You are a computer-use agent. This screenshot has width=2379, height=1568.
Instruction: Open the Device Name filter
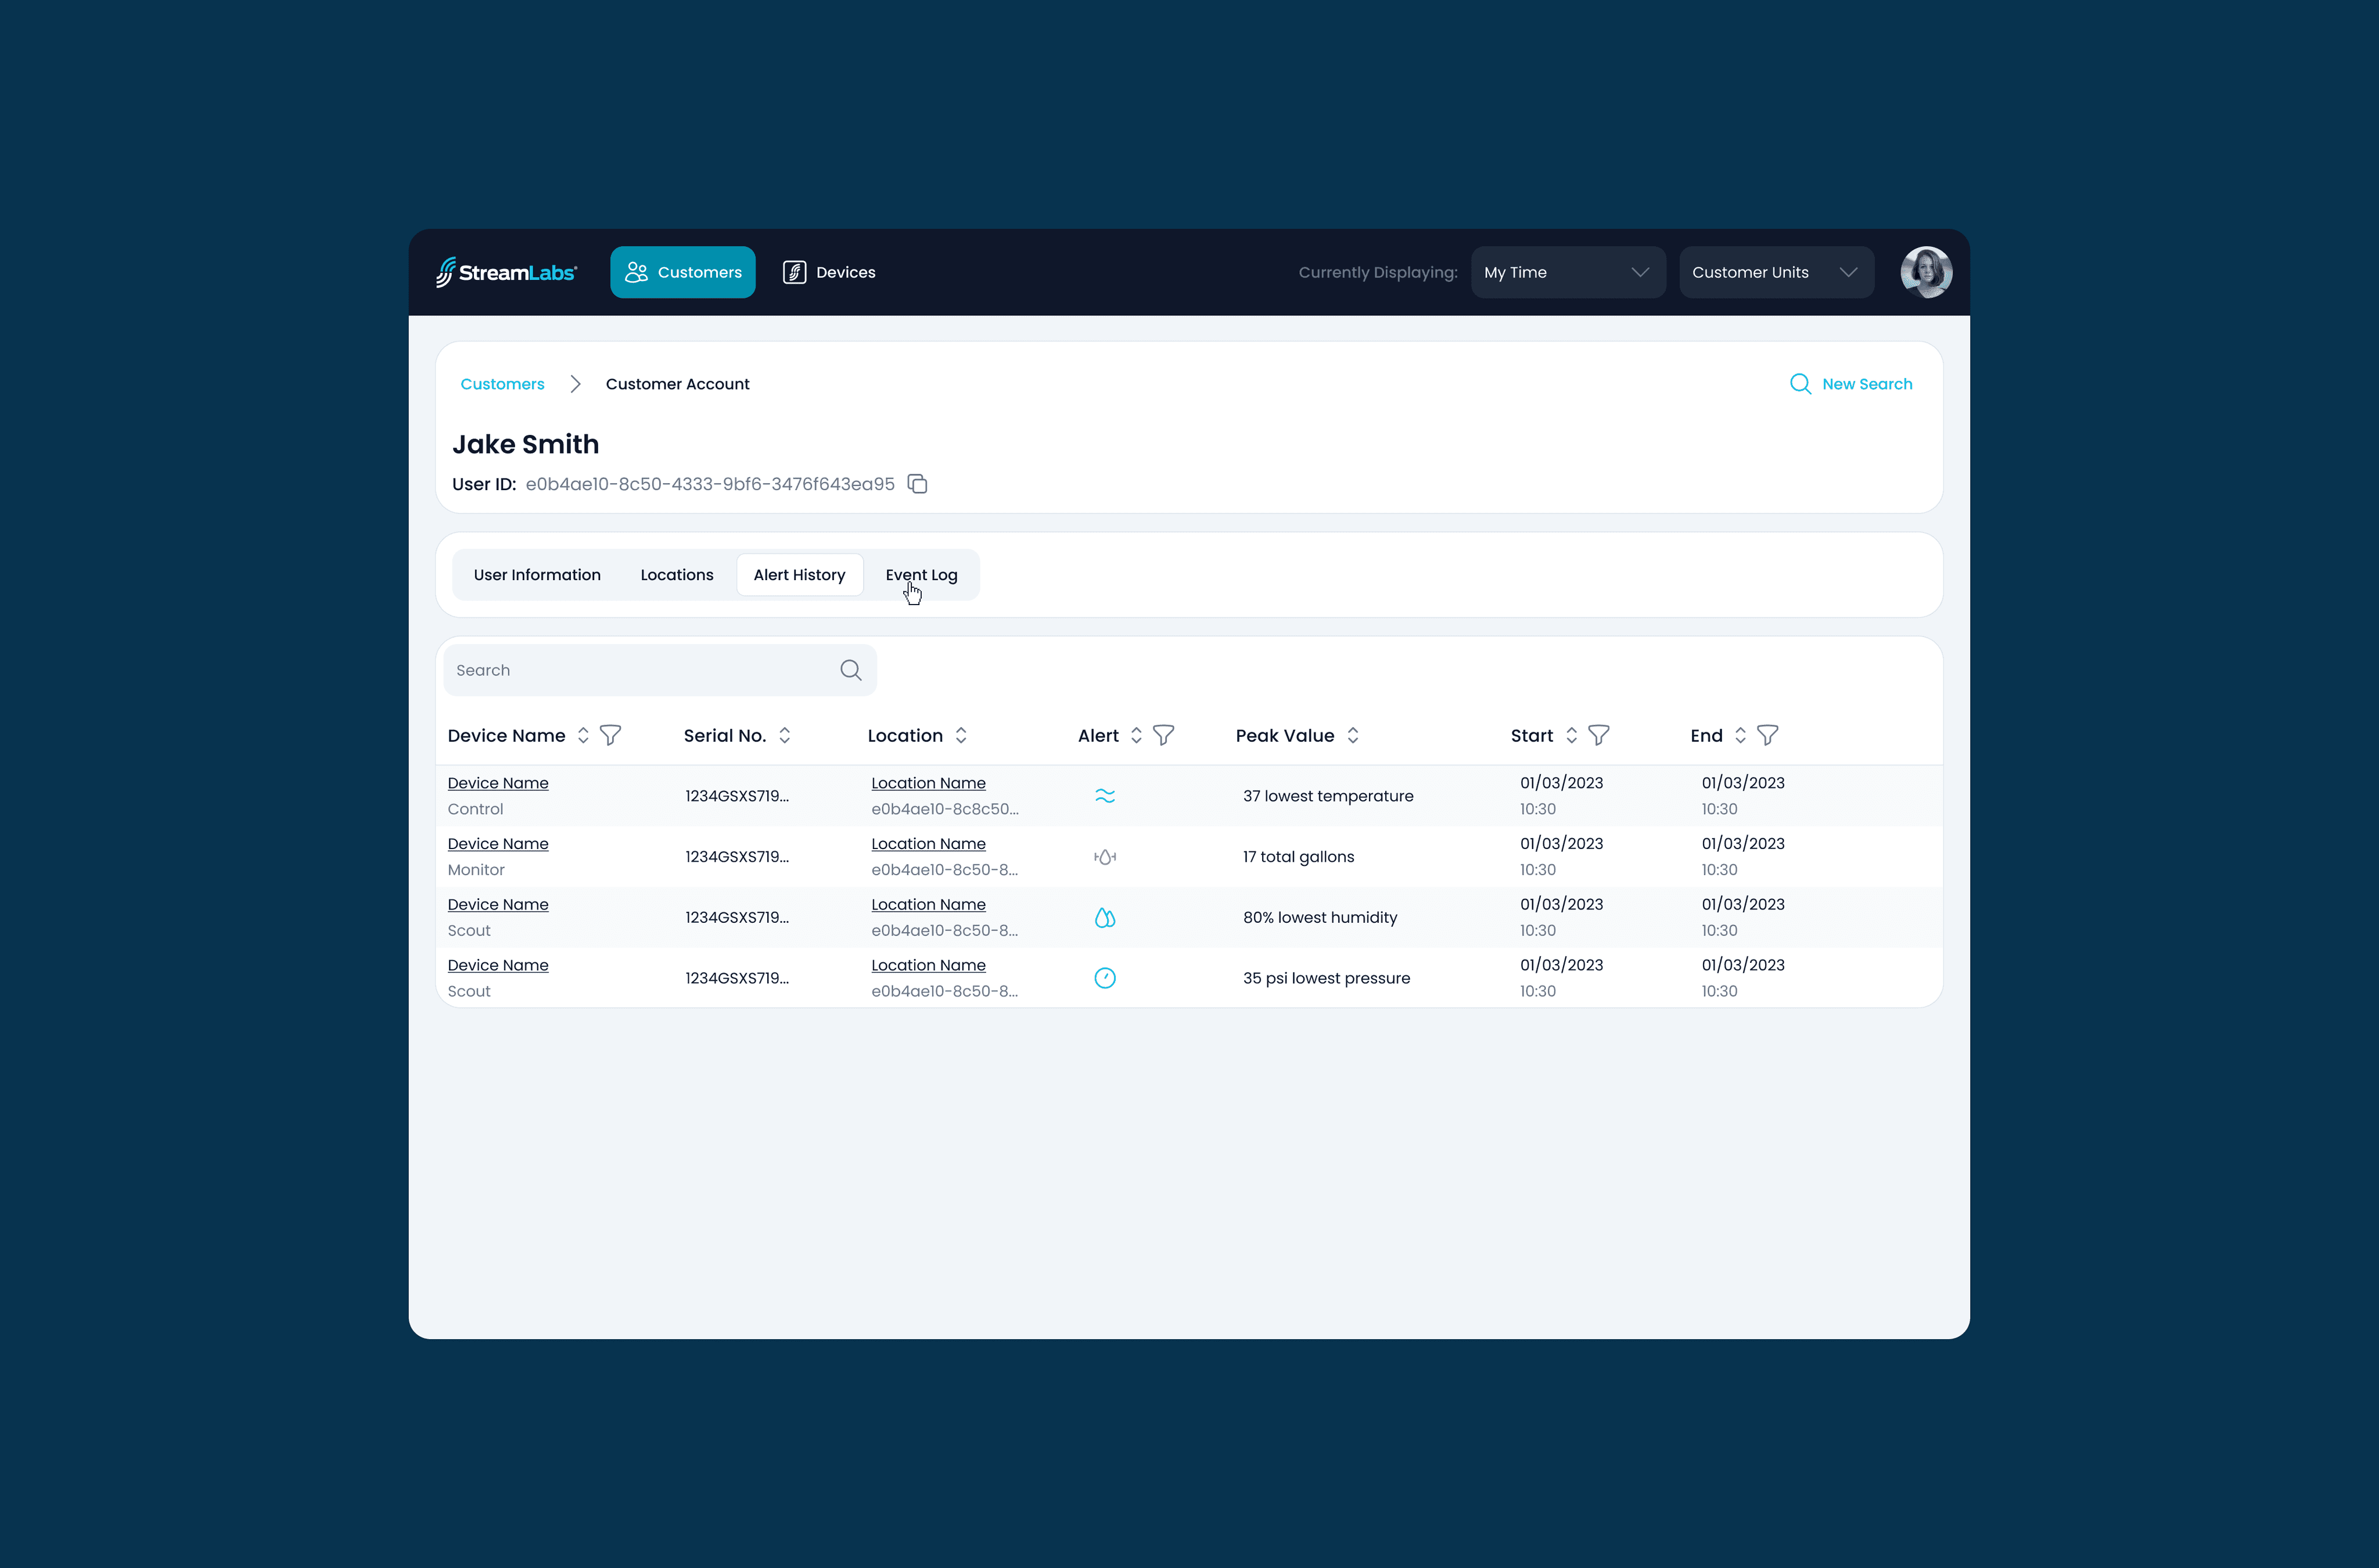click(610, 735)
